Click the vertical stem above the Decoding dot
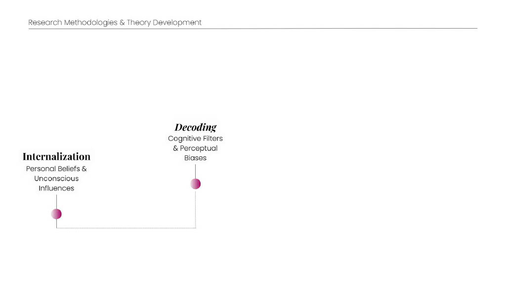Image resolution: width=506 pixels, height=287 pixels. 196,171
